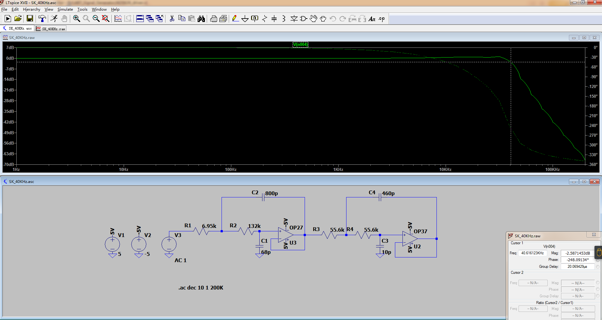Open the Hierarchy menu
This screenshot has width=602, height=320.
(31, 9)
